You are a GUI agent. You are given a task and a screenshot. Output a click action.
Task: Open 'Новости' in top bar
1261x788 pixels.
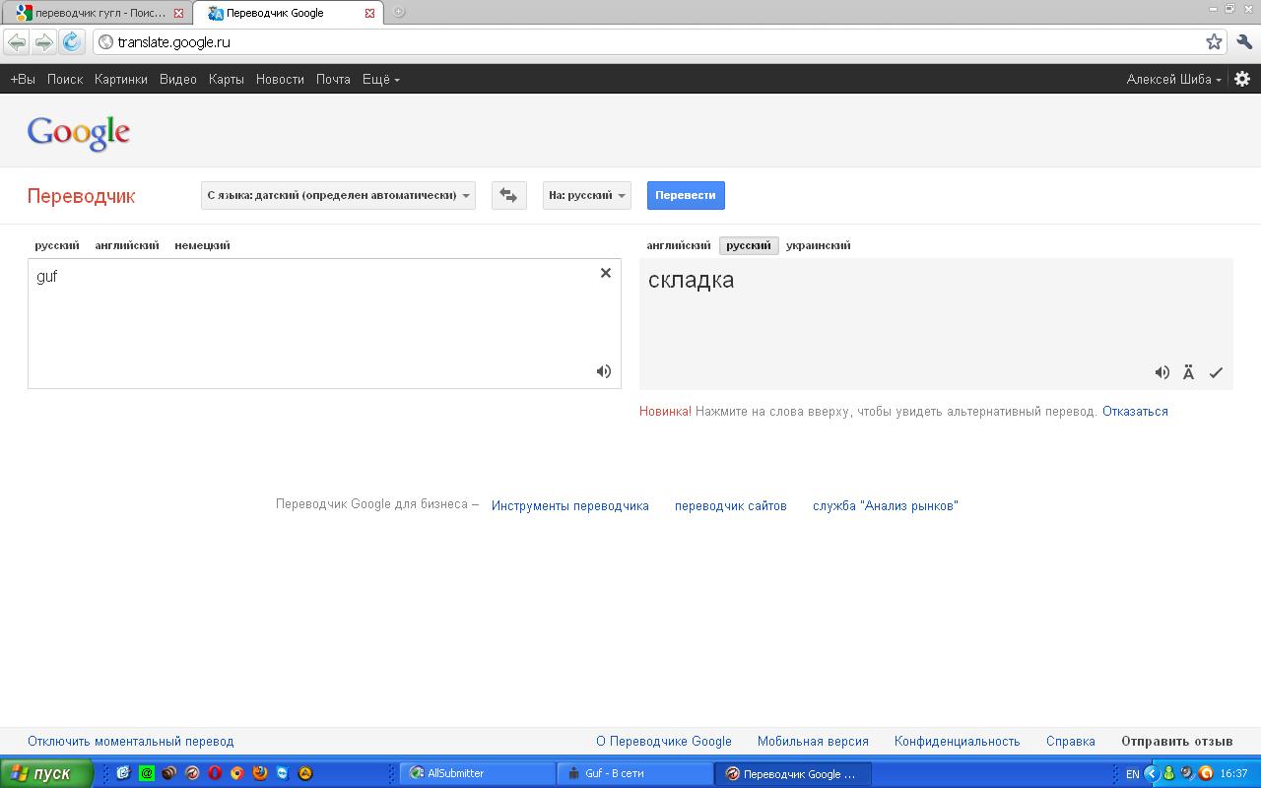click(280, 79)
